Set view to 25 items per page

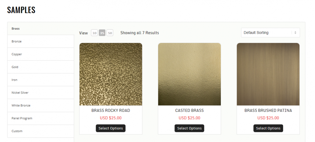(x=102, y=33)
